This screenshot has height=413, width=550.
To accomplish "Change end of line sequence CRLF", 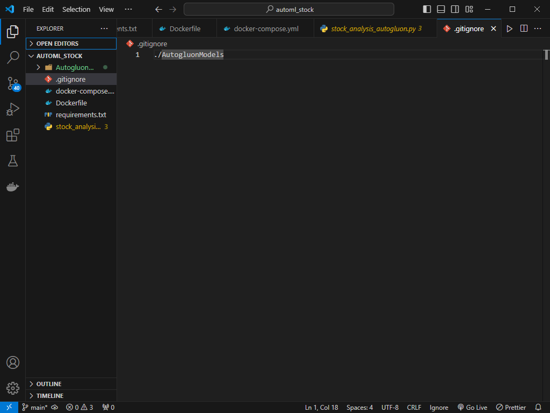I will coord(414,408).
